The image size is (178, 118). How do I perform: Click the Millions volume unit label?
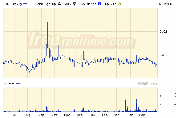point(175,100)
